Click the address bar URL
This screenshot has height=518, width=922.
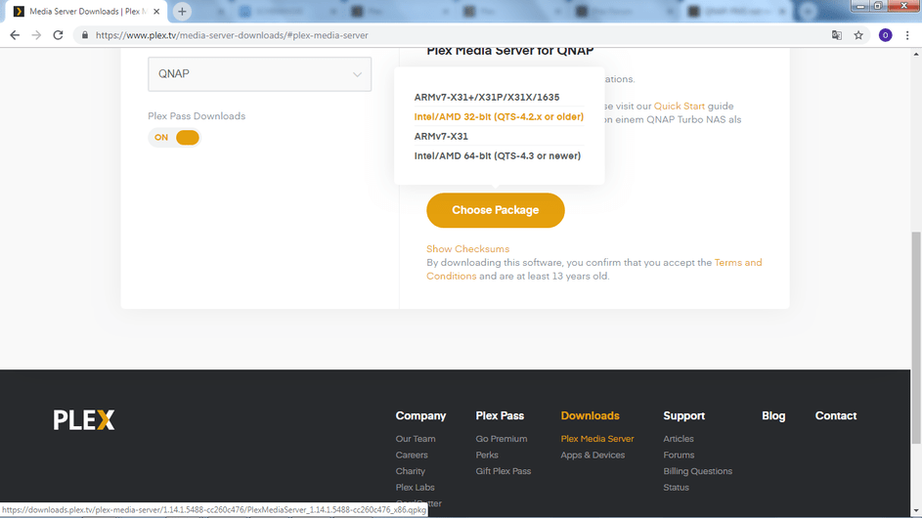click(232, 35)
